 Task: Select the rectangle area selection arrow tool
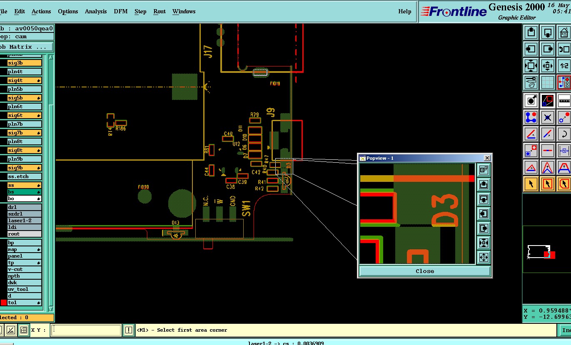pos(548,183)
